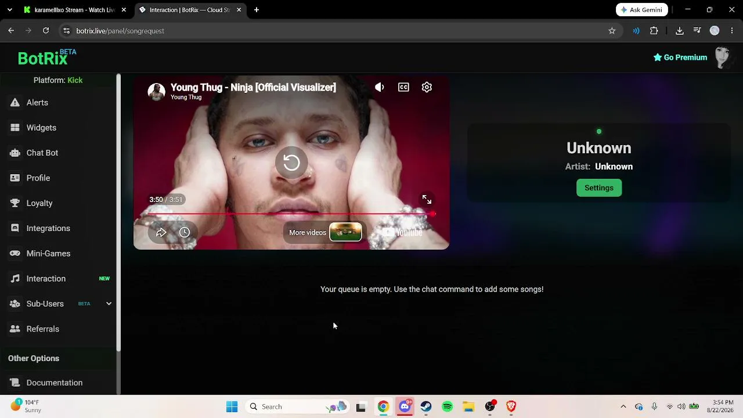743x418 pixels.
Task: Open Discord from the taskbar
Action: click(x=405, y=407)
